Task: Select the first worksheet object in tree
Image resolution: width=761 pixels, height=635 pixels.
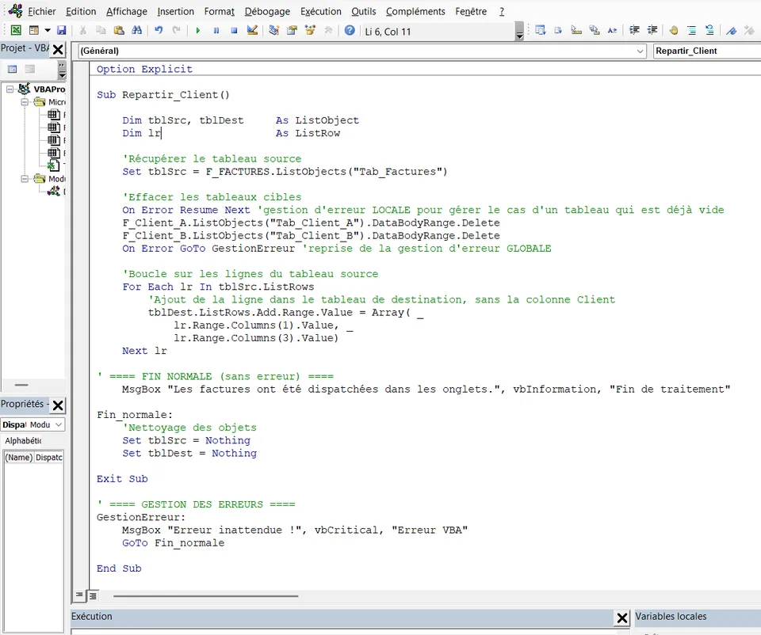Action: 56,115
